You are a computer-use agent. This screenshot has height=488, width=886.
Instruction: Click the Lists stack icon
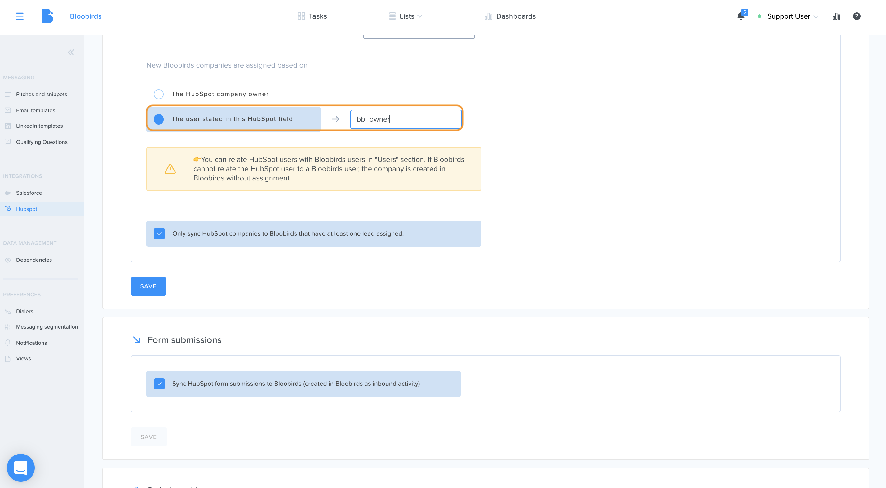pos(392,16)
